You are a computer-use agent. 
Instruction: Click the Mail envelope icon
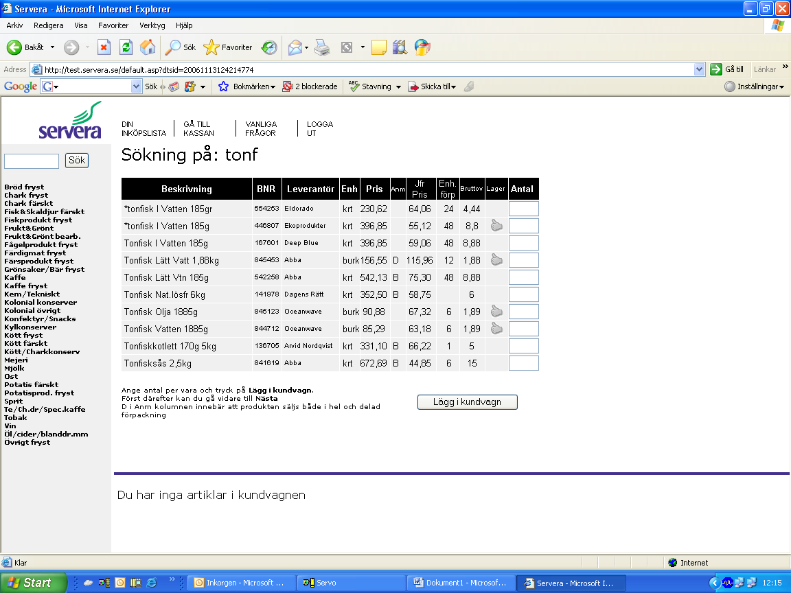pyautogui.click(x=295, y=47)
